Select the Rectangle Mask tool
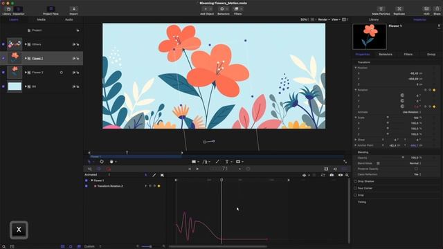443x249 pixels. [x=238, y=162]
